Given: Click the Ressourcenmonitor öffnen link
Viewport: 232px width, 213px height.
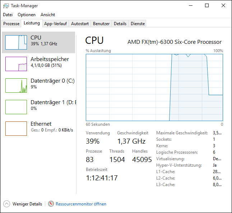Looking at the screenshot, I should [81, 204].
